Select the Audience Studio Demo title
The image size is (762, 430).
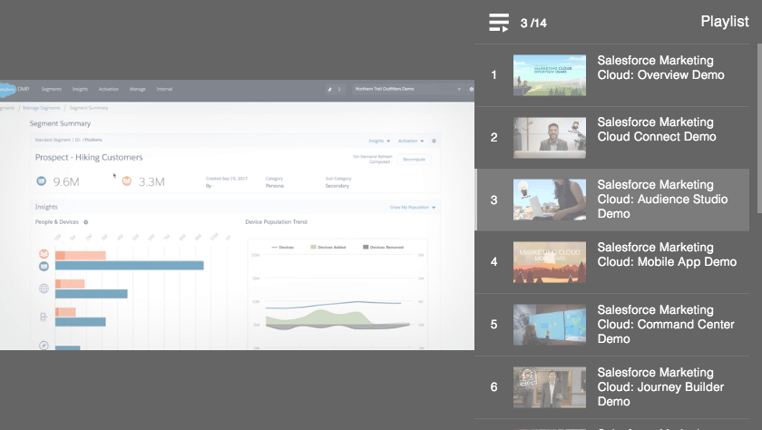[x=662, y=200]
